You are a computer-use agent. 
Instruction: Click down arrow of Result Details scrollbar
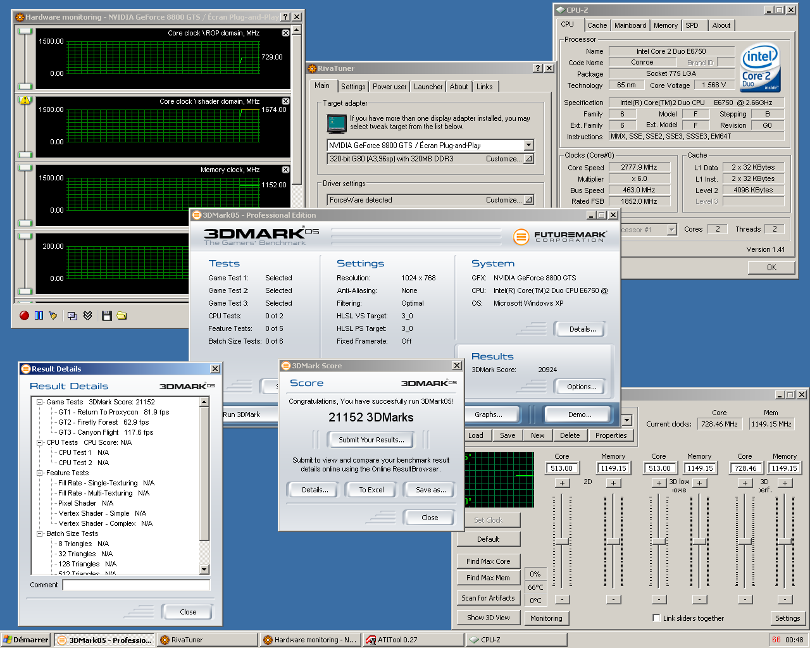[204, 570]
